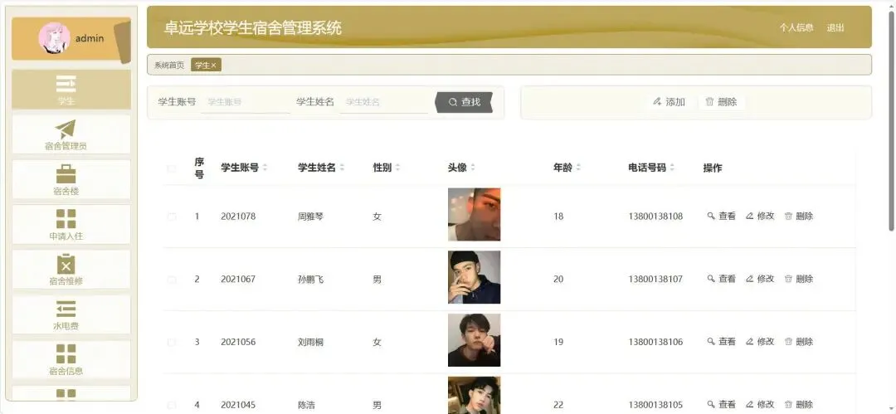
Task: Click 修改 edit icon for 刘雨桐
Action: [x=750, y=342]
